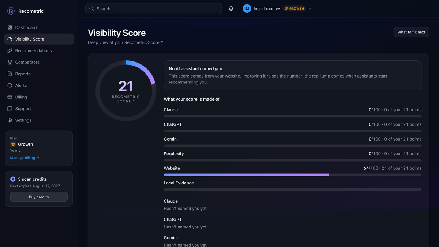Click the Claude score progress bar
439x247 pixels.
tap(293, 116)
